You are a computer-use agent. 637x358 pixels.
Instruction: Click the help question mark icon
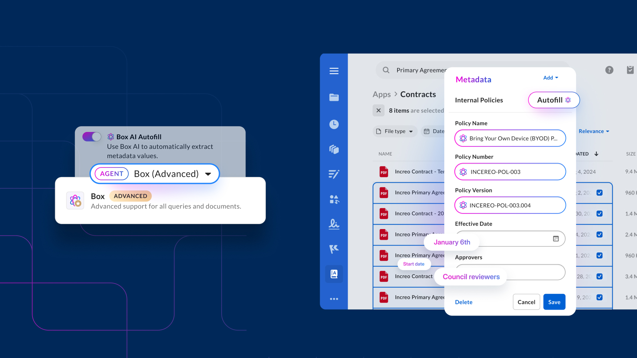609,70
